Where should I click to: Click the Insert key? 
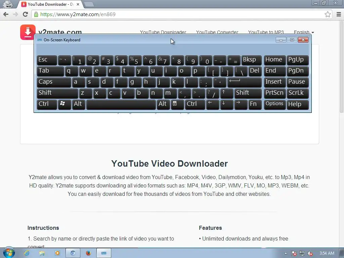pyautogui.click(x=275, y=82)
